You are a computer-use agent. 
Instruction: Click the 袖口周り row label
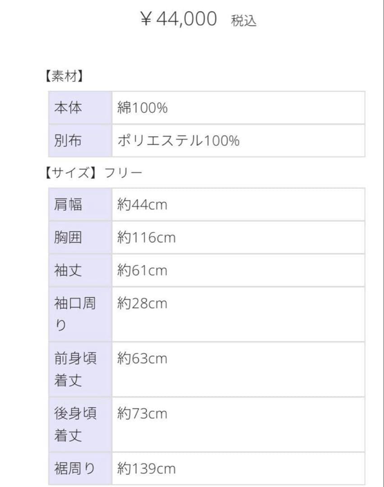(75, 314)
